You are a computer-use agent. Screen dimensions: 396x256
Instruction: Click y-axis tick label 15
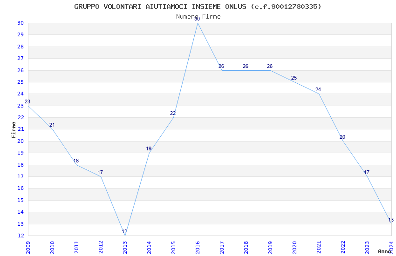(20, 200)
